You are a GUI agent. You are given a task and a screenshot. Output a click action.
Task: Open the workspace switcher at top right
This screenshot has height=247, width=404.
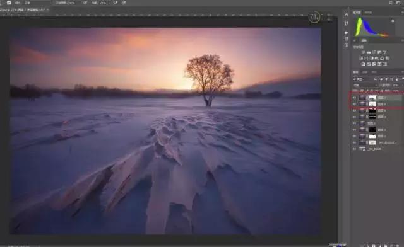398,3
